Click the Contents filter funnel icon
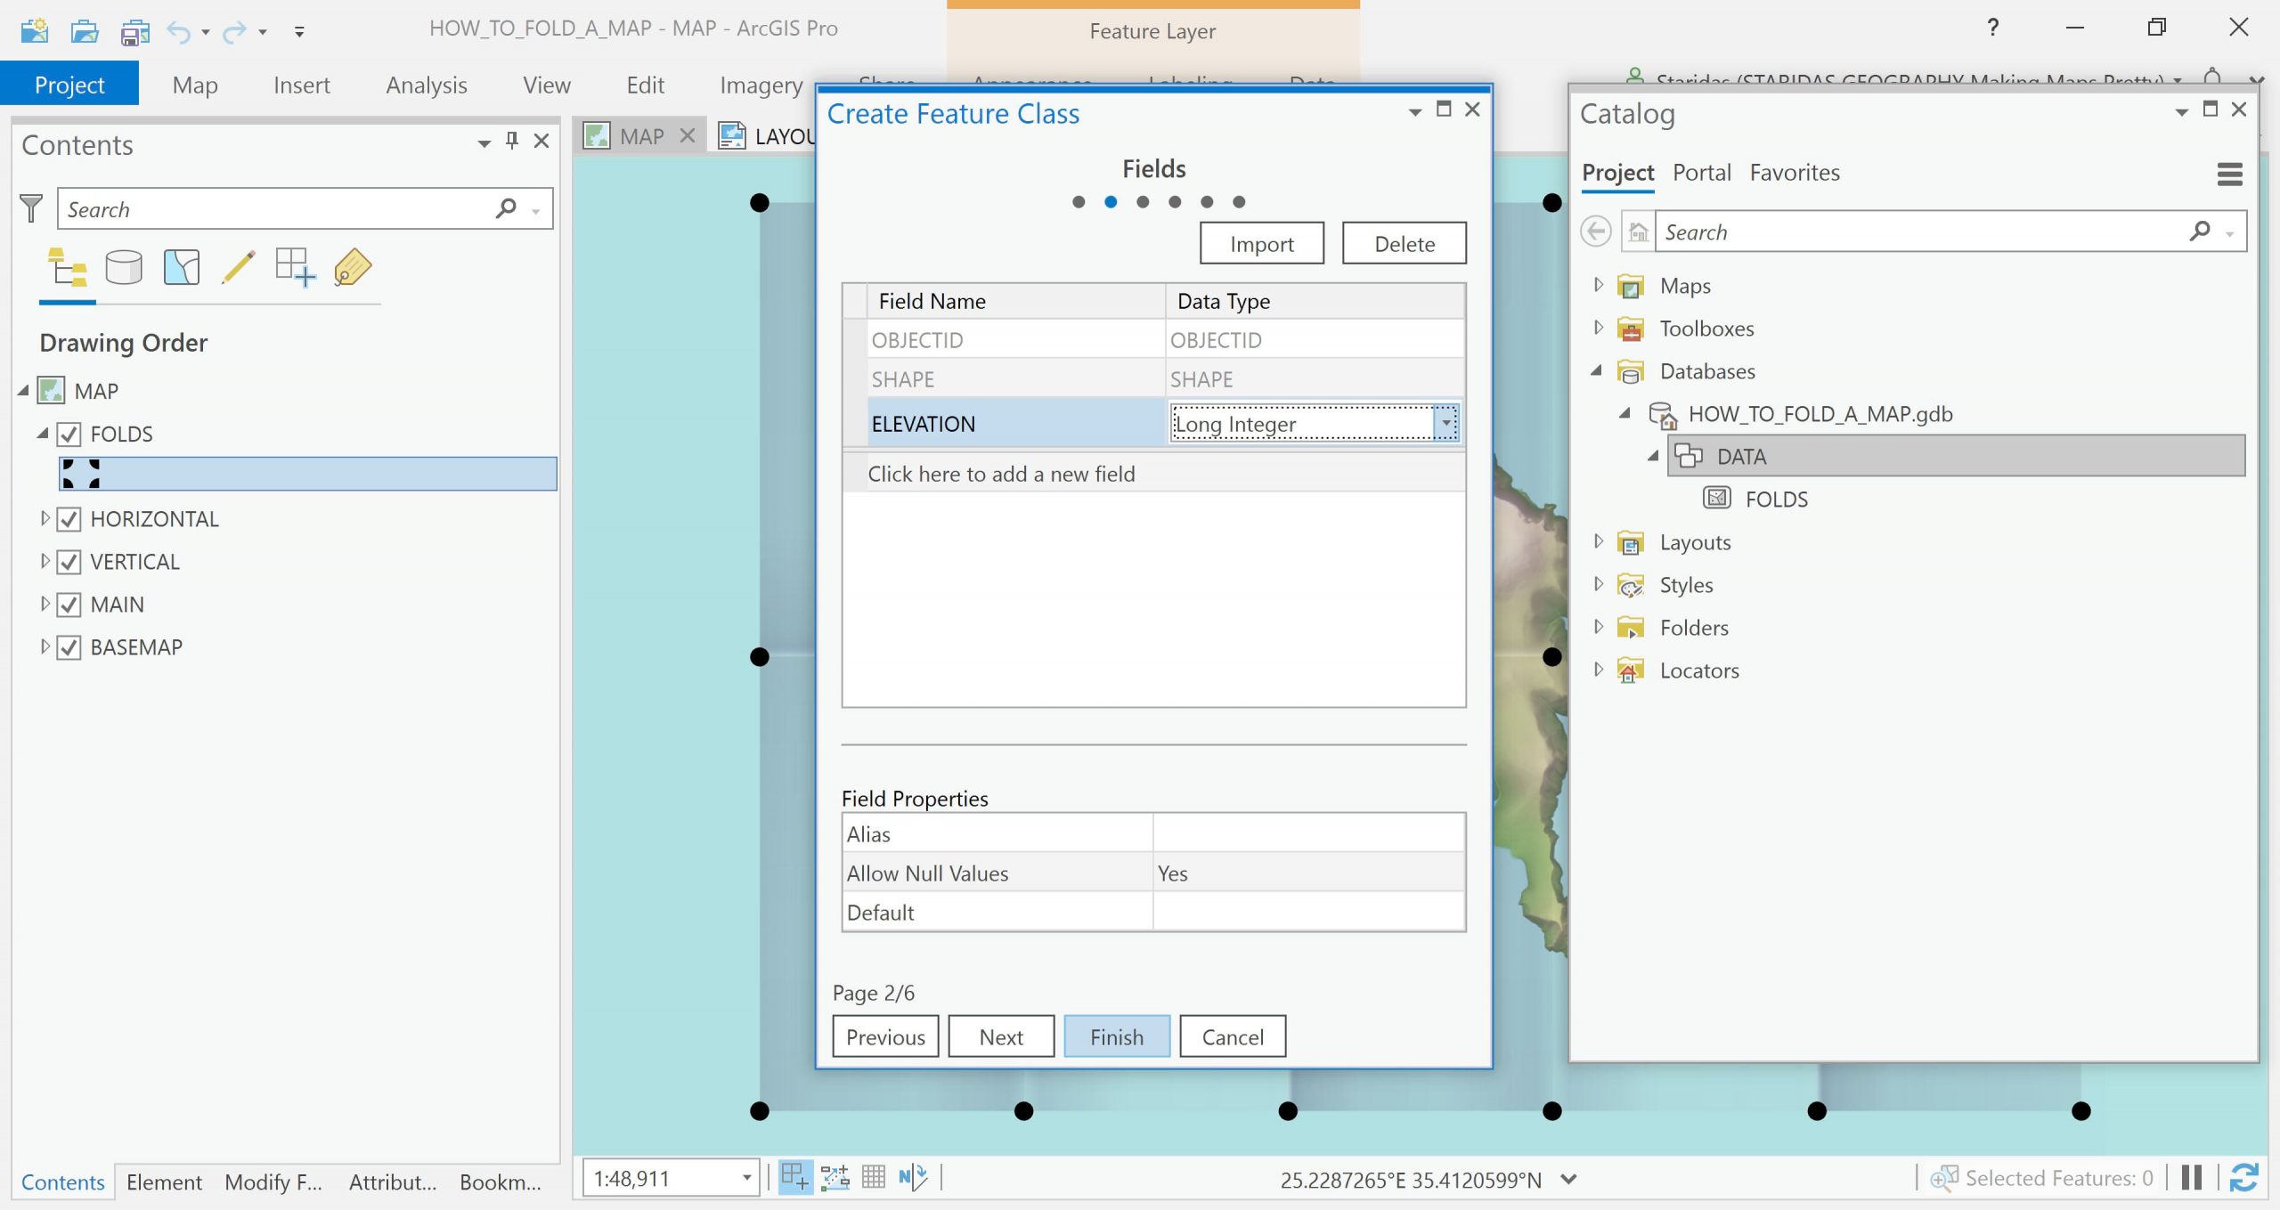Viewport: 2280px width, 1210px height. 31,209
